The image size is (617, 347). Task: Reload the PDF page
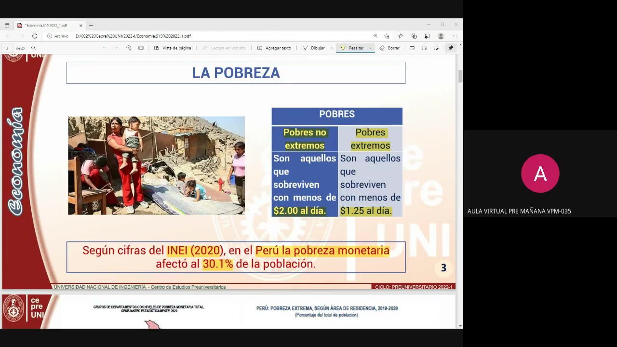coord(34,36)
